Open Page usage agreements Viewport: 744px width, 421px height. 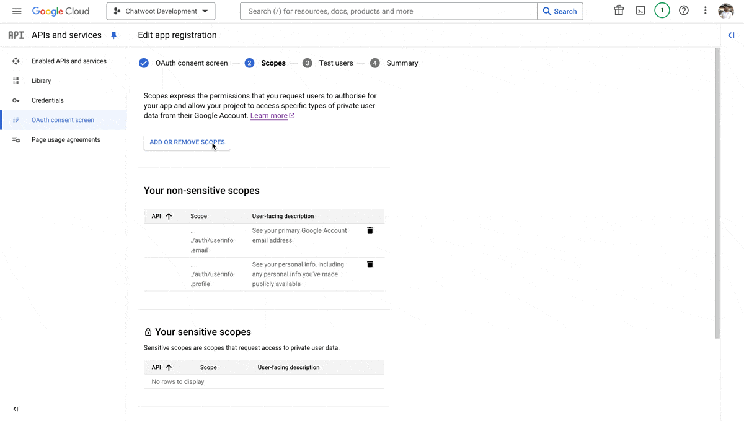tap(66, 140)
